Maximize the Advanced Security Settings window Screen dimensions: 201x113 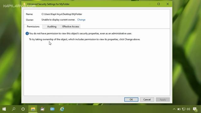click(159, 4)
